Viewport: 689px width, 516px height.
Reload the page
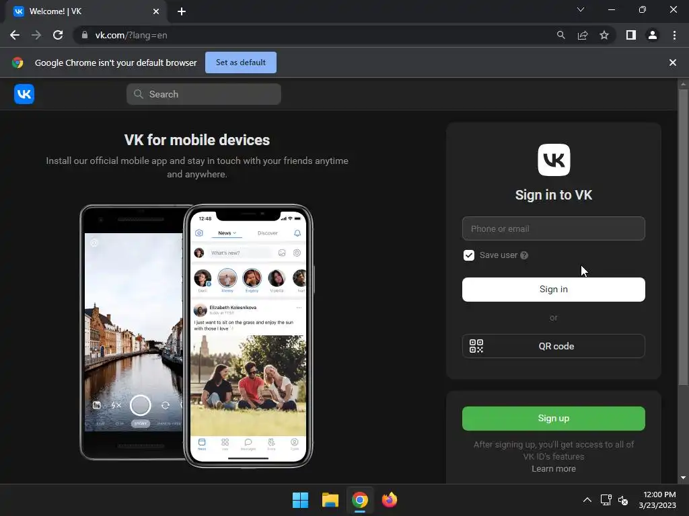(58, 35)
